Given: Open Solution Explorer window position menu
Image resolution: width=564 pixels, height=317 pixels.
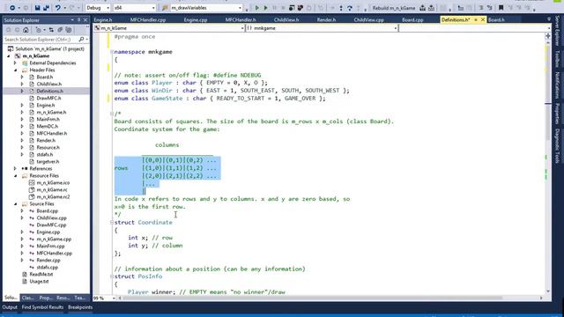Looking at the screenshot, I should click(72, 20).
